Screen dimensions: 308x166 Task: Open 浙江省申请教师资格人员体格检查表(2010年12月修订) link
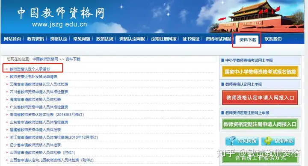54,137
